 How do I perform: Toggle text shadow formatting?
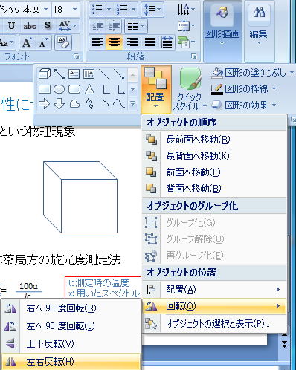click(x=47, y=26)
